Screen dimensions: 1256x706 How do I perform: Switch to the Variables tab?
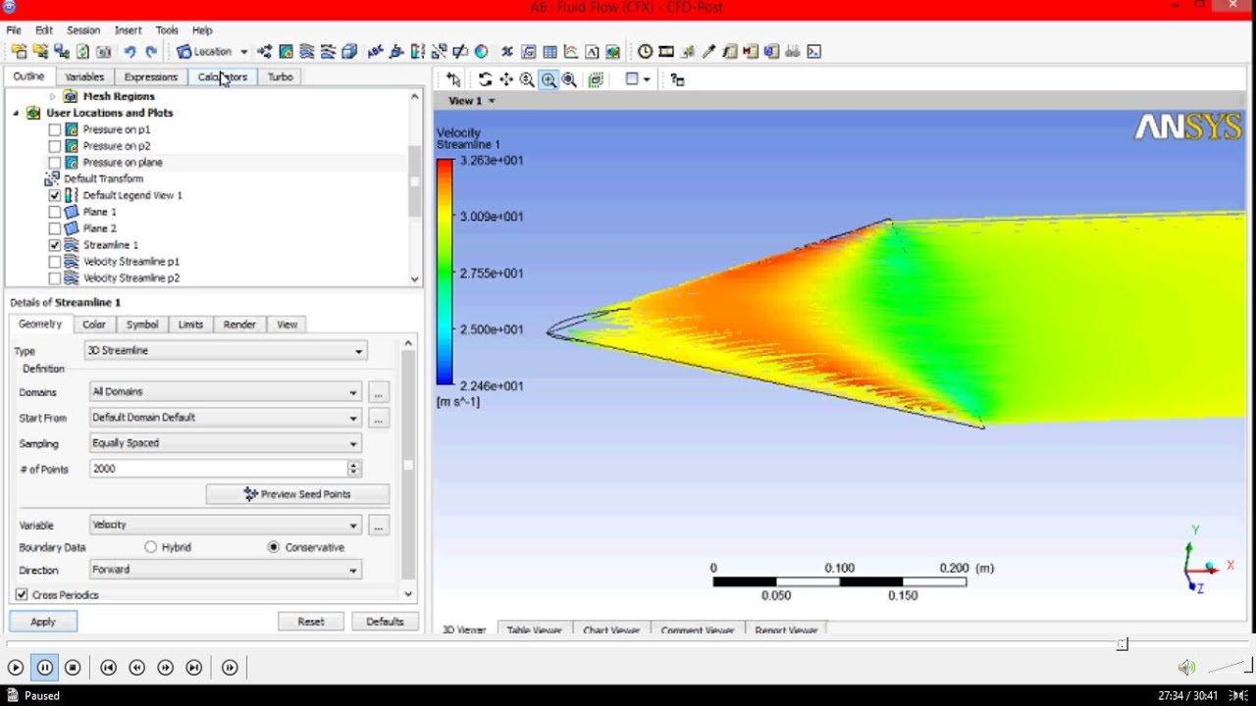[84, 76]
